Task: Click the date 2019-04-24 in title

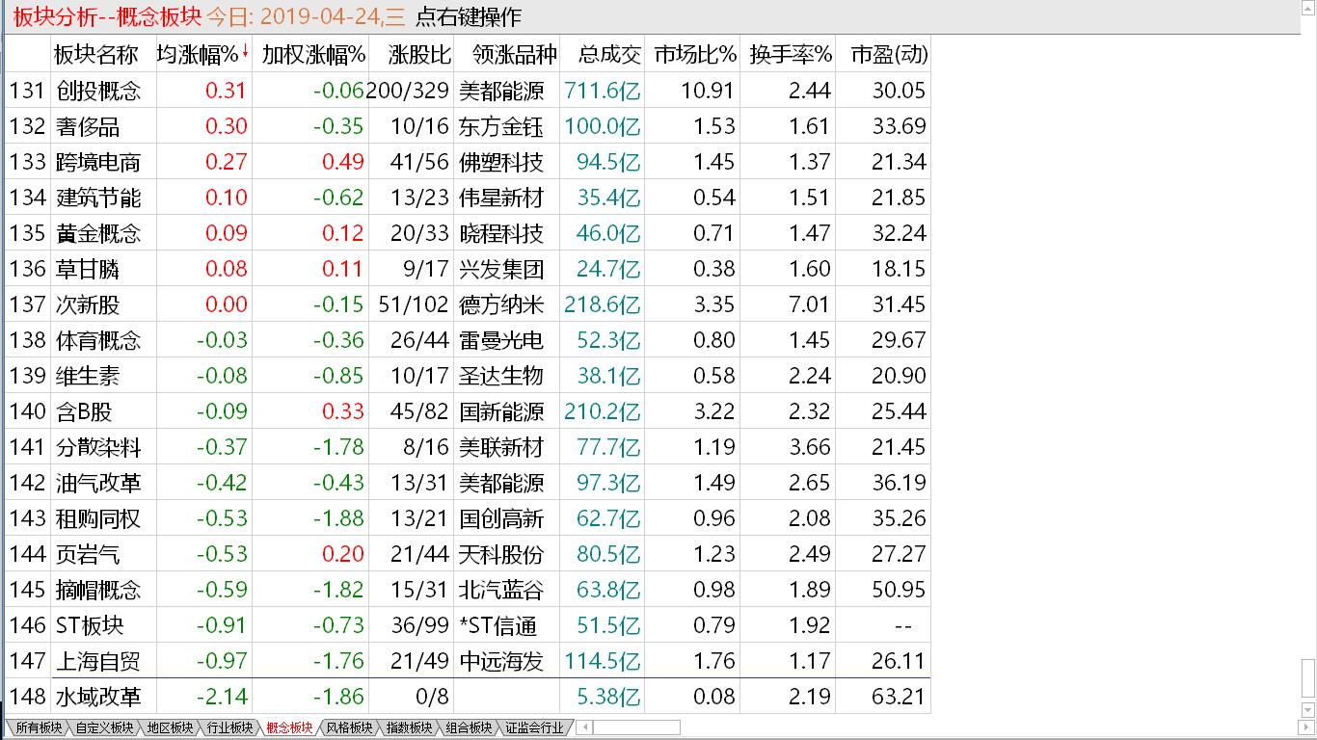Action: click(x=318, y=16)
